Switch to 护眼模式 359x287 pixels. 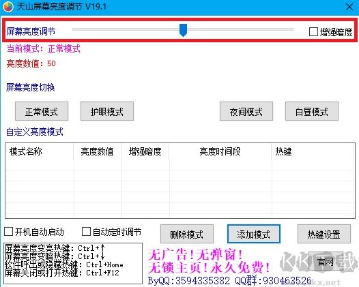pos(107,111)
